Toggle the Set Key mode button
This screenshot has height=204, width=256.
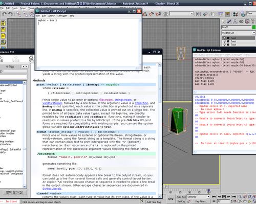click(181, 201)
